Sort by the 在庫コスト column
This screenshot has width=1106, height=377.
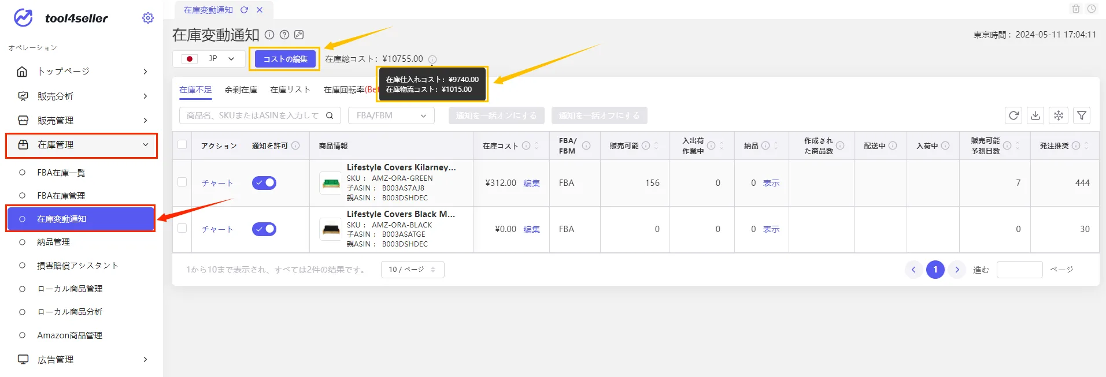(537, 145)
